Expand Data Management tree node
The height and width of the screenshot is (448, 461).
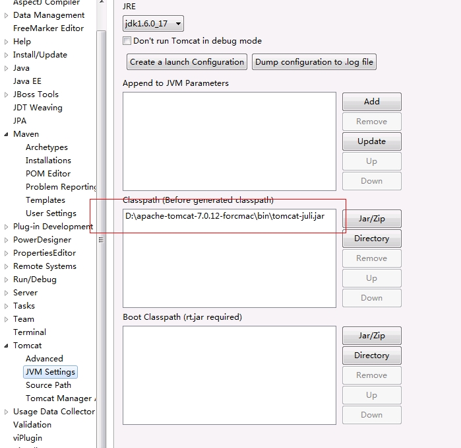pyautogui.click(x=6, y=15)
